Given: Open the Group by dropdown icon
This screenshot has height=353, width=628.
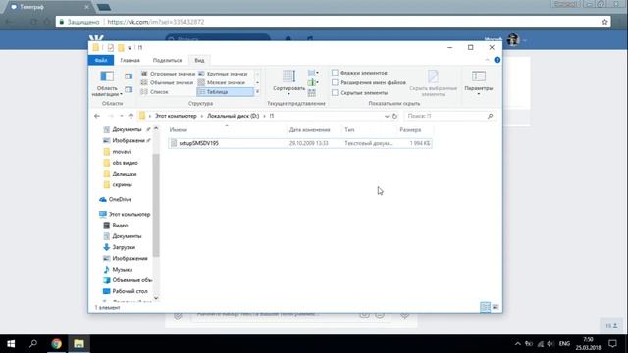Looking at the screenshot, I should (313, 73).
